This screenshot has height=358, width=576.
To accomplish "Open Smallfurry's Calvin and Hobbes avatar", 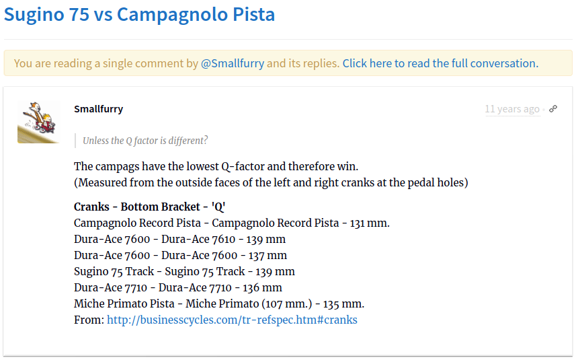I will coord(38,122).
